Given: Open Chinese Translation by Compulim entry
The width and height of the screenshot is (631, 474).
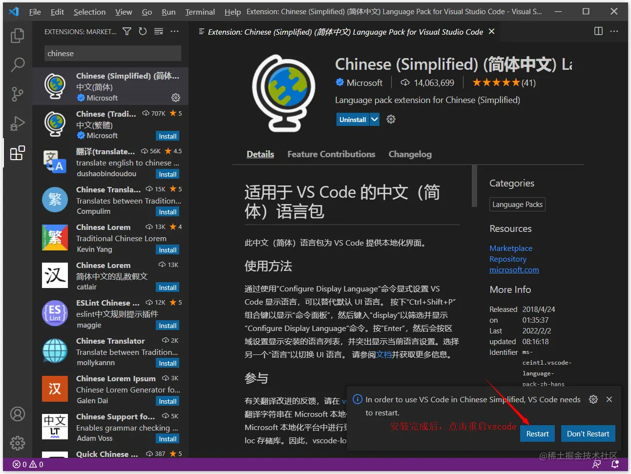Looking at the screenshot, I should (x=110, y=200).
